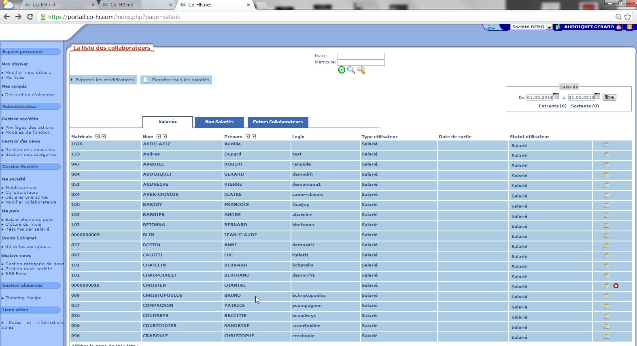Click the red delete icon on CHRISTEN row
637x346 pixels.
(x=616, y=286)
